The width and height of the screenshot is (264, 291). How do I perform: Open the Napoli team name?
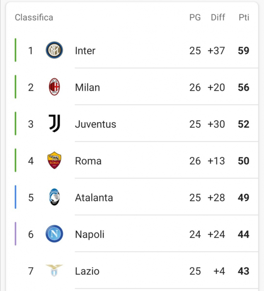click(x=90, y=234)
